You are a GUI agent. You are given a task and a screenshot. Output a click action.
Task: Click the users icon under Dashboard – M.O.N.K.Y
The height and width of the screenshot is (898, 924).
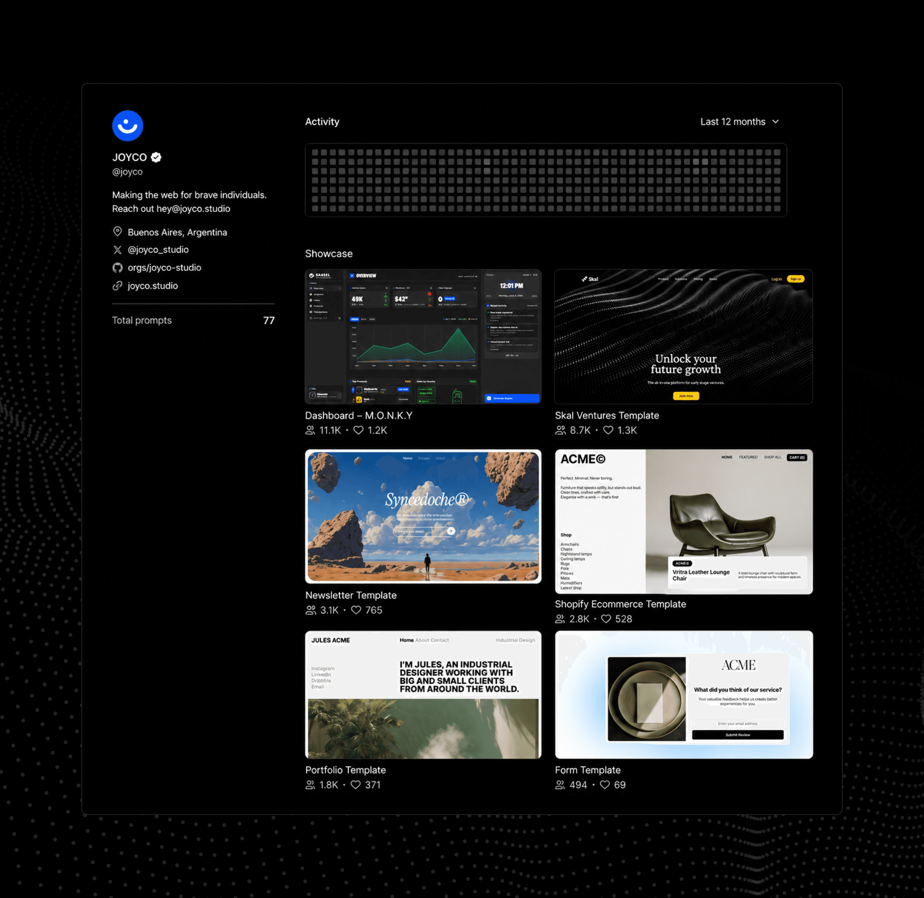[310, 430]
